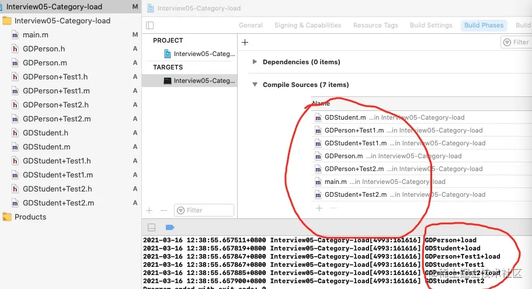The image size is (532, 289).
Task: Expand the Dependencies (0 items) section
Action: (x=255, y=62)
